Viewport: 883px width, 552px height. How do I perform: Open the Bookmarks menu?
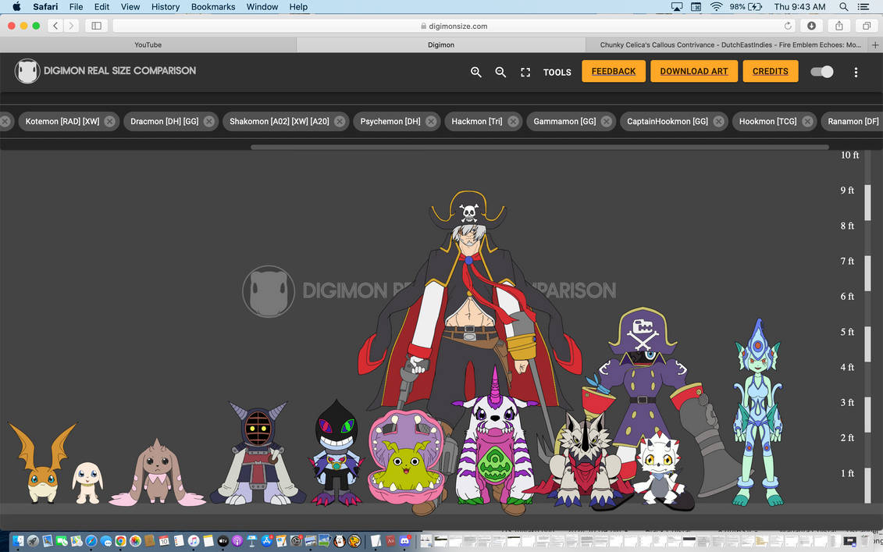click(x=212, y=6)
